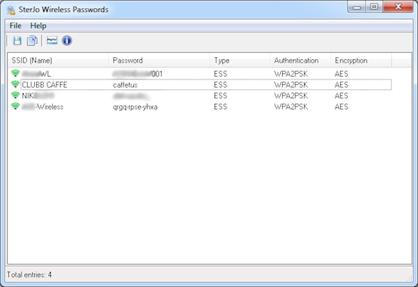Open the File menu

(x=15, y=26)
